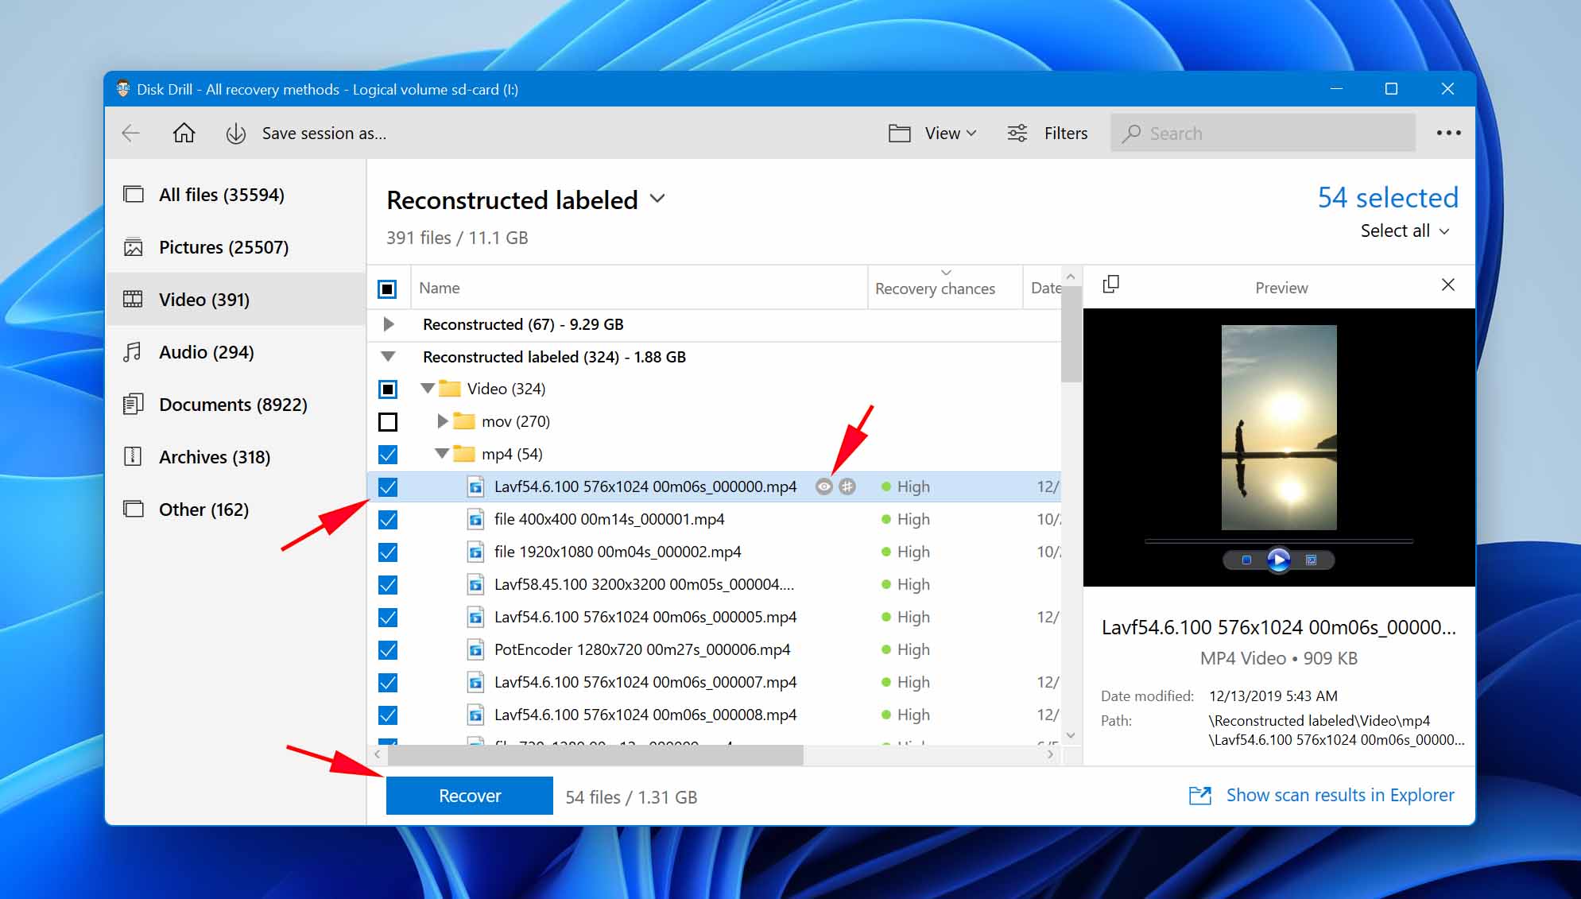Click the Filters sliders icon

pyautogui.click(x=1017, y=133)
